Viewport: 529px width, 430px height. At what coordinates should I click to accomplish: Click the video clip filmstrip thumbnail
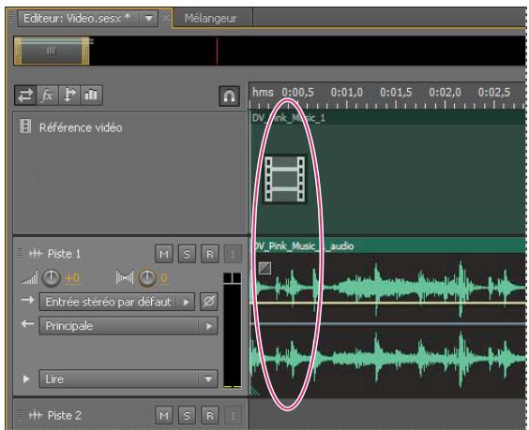(x=285, y=179)
